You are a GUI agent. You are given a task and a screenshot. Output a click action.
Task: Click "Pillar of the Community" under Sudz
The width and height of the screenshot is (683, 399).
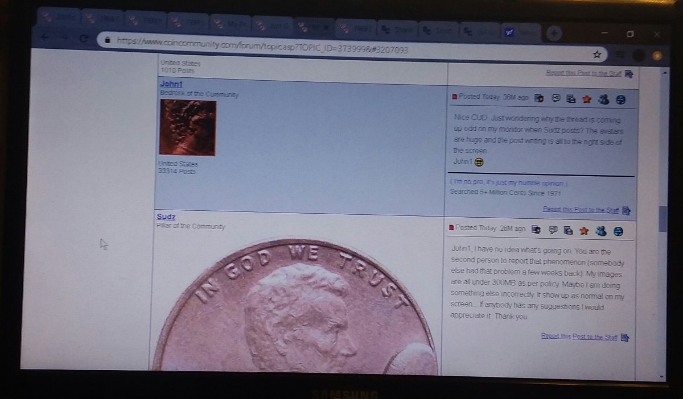click(x=191, y=226)
